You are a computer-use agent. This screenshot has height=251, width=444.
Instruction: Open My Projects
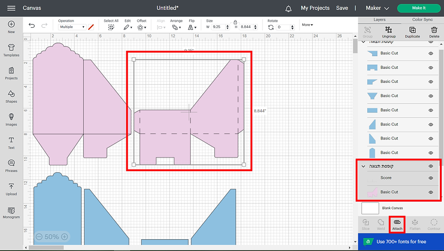[x=315, y=8]
